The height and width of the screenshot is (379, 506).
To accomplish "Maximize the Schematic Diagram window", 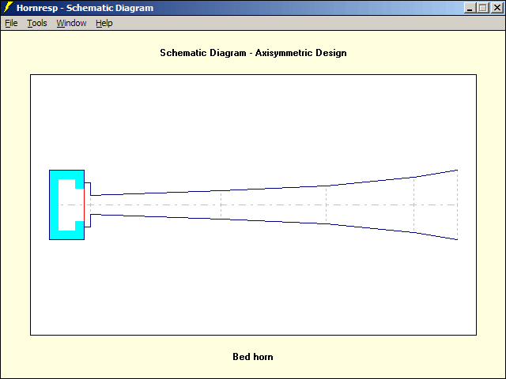I will [483, 8].
